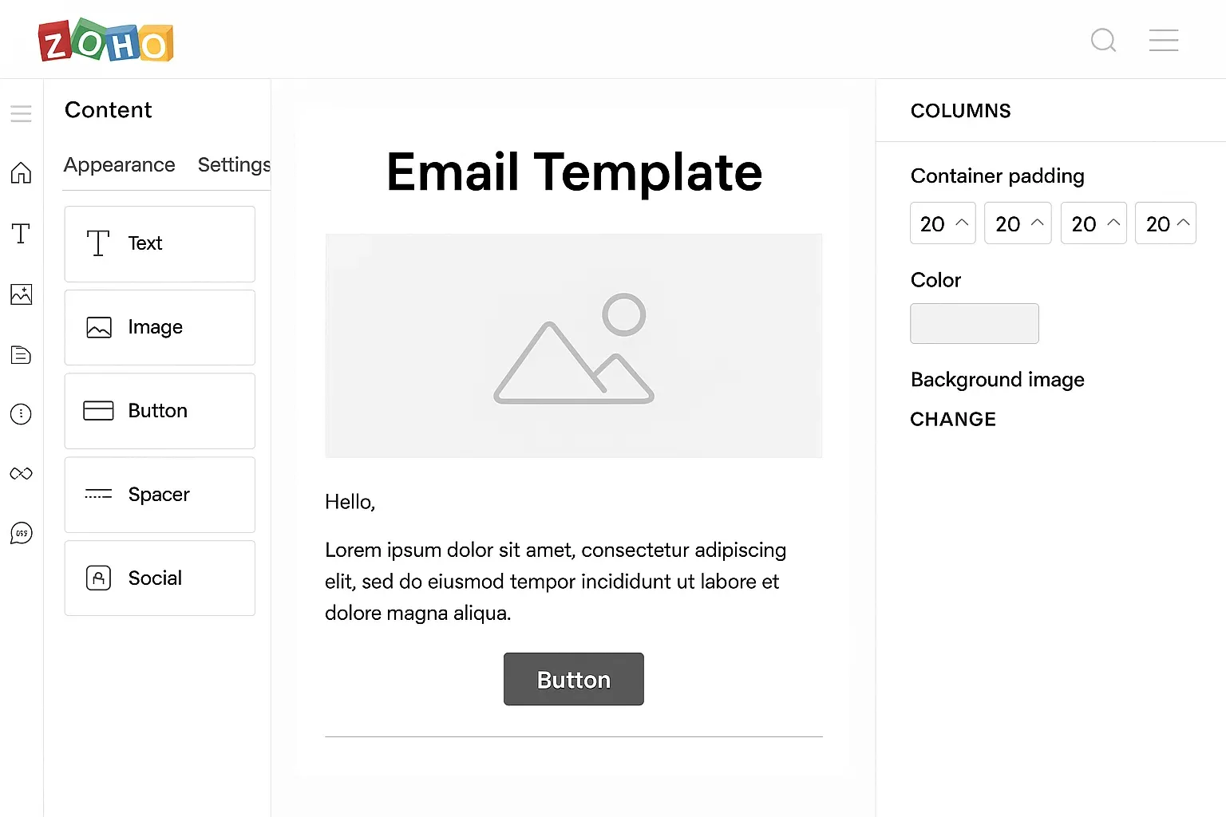The image size is (1226, 817).
Task: Click CHANGE under Background image
Action: click(953, 420)
